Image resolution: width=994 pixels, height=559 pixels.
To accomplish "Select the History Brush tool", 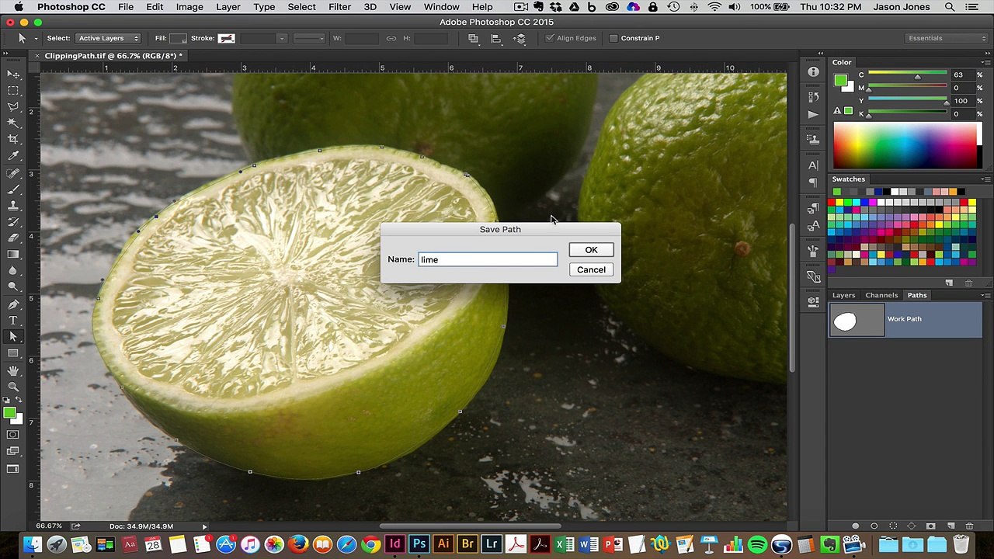I will click(x=13, y=223).
